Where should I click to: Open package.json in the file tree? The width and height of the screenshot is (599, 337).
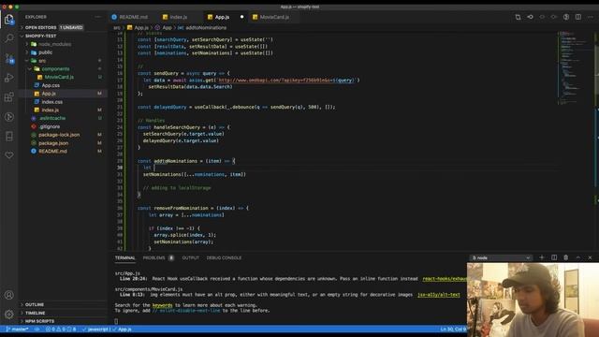pyautogui.click(x=53, y=143)
